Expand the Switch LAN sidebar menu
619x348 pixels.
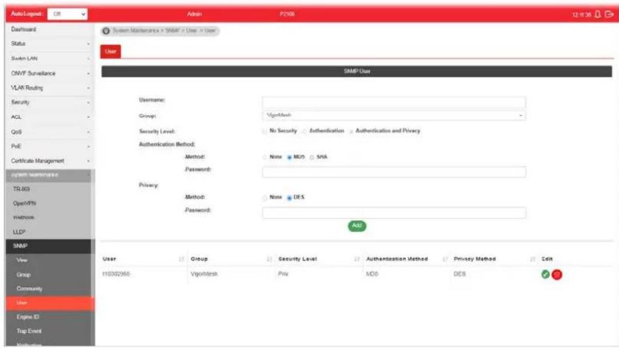(49, 58)
